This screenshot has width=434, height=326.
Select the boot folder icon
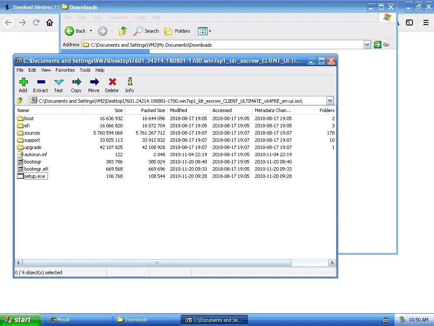coord(20,118)
